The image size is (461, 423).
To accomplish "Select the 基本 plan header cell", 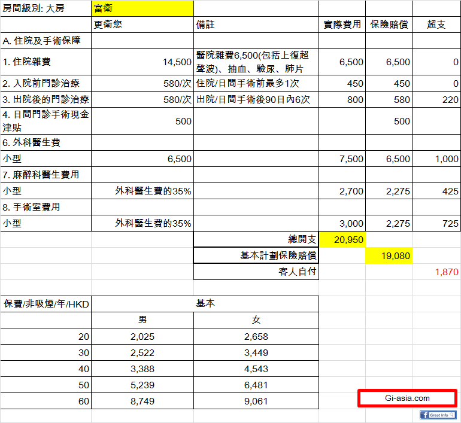I will coord(205,304).
